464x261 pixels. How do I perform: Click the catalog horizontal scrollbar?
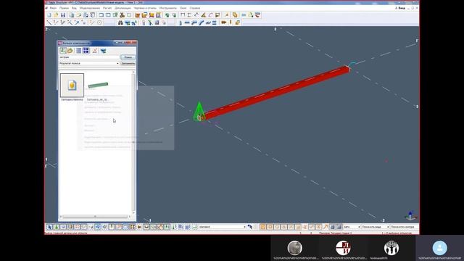[95, 217]
